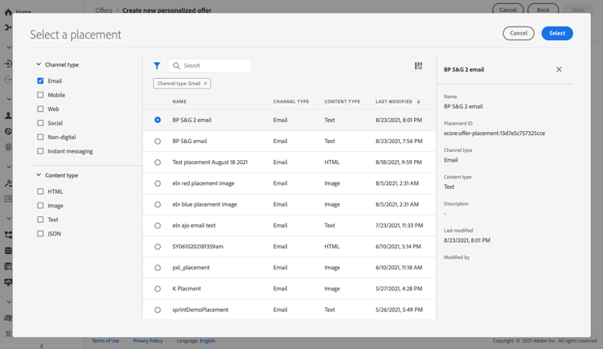
Task: Collapse the background sidebar with the bottom chevron
Action: click(x=42, y=346)
